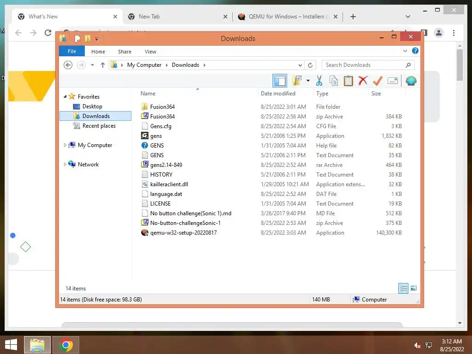Click the Rename toolbar icon
This screenshot has width=472, height=354.
click(393, 81)
